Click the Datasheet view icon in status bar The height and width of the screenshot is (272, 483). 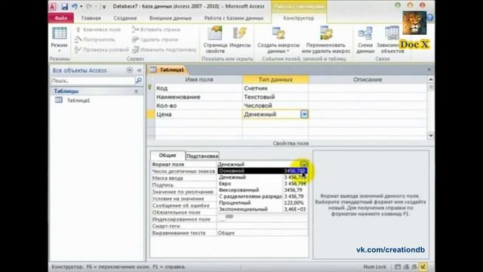point(398,267)
